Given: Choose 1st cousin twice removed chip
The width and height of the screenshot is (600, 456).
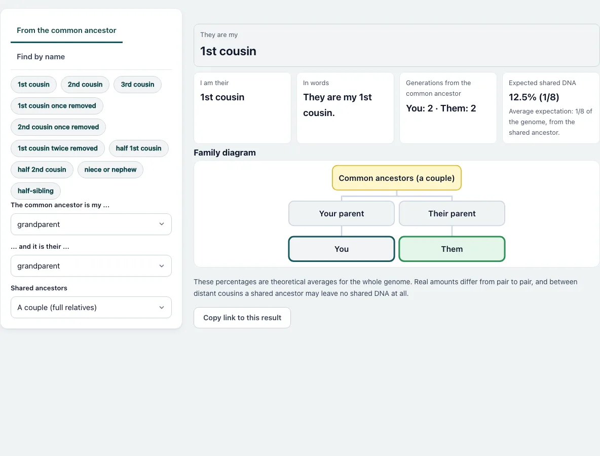Looking at the screenshot, I should click(58, 148).
